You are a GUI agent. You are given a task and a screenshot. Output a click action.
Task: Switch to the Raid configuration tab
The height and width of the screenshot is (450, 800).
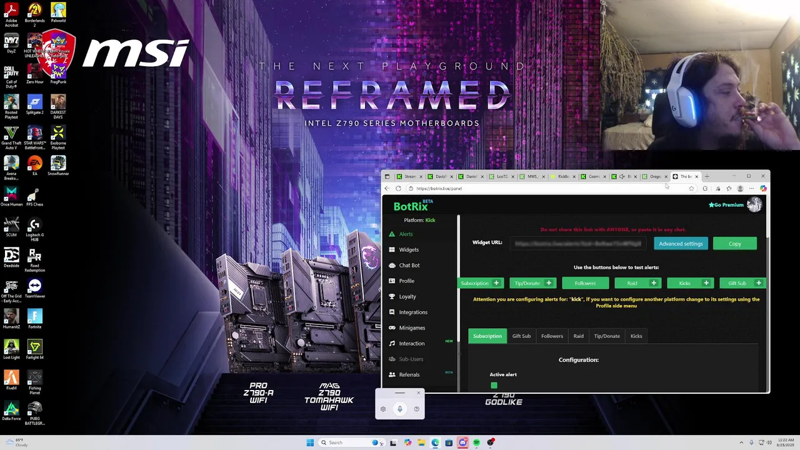(x=579, y=336)
